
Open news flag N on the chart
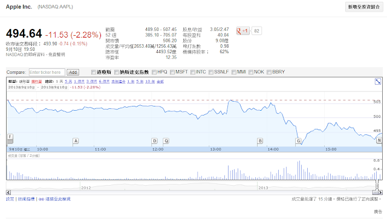pos(379,140)
